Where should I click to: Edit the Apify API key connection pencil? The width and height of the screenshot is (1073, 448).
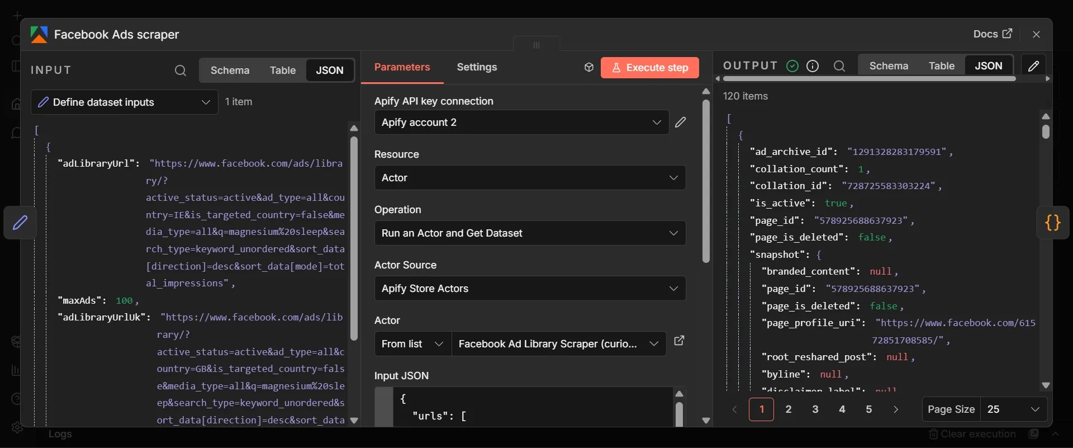tap(680, 122)
